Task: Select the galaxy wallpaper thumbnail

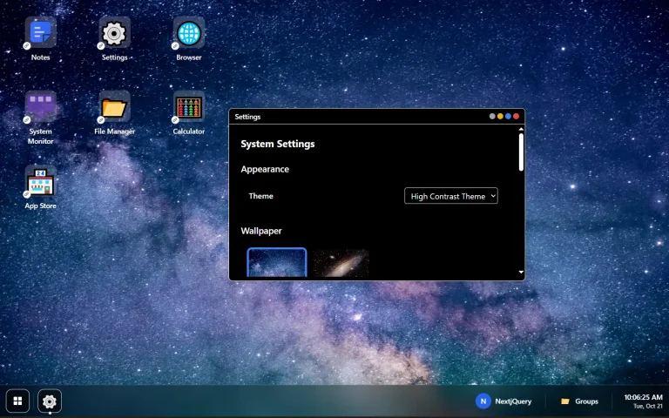Action: click(x=341, y=262)
